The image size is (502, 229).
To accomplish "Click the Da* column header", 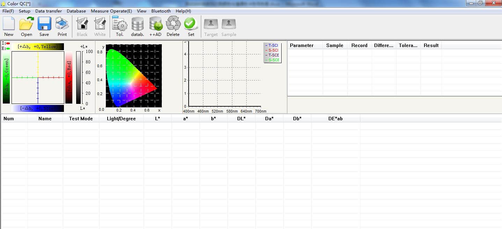I will click(x=269, y=119).
